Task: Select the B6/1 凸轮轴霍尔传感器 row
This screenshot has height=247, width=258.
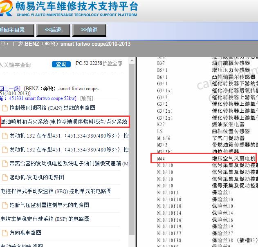Action: pos(206,77)
